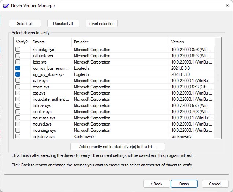Click version 2021.8.3.0 of logi_joy_xlcore.sys
Image resolution: width=233 pixels, height=192 pixels.
pyautogui.click(x=180, y=74)
